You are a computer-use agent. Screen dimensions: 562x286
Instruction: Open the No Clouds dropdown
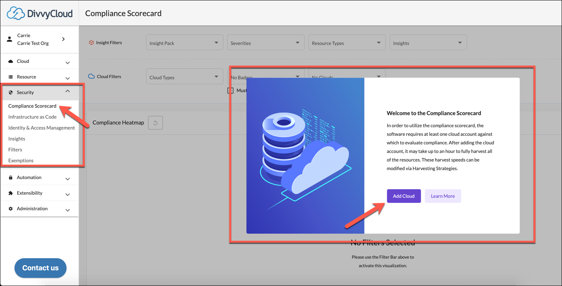pos(347,77)
